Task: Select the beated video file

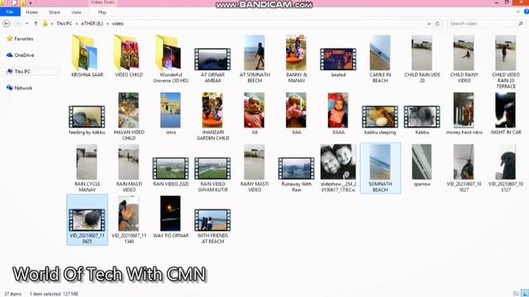Action: tap(338, 63)
